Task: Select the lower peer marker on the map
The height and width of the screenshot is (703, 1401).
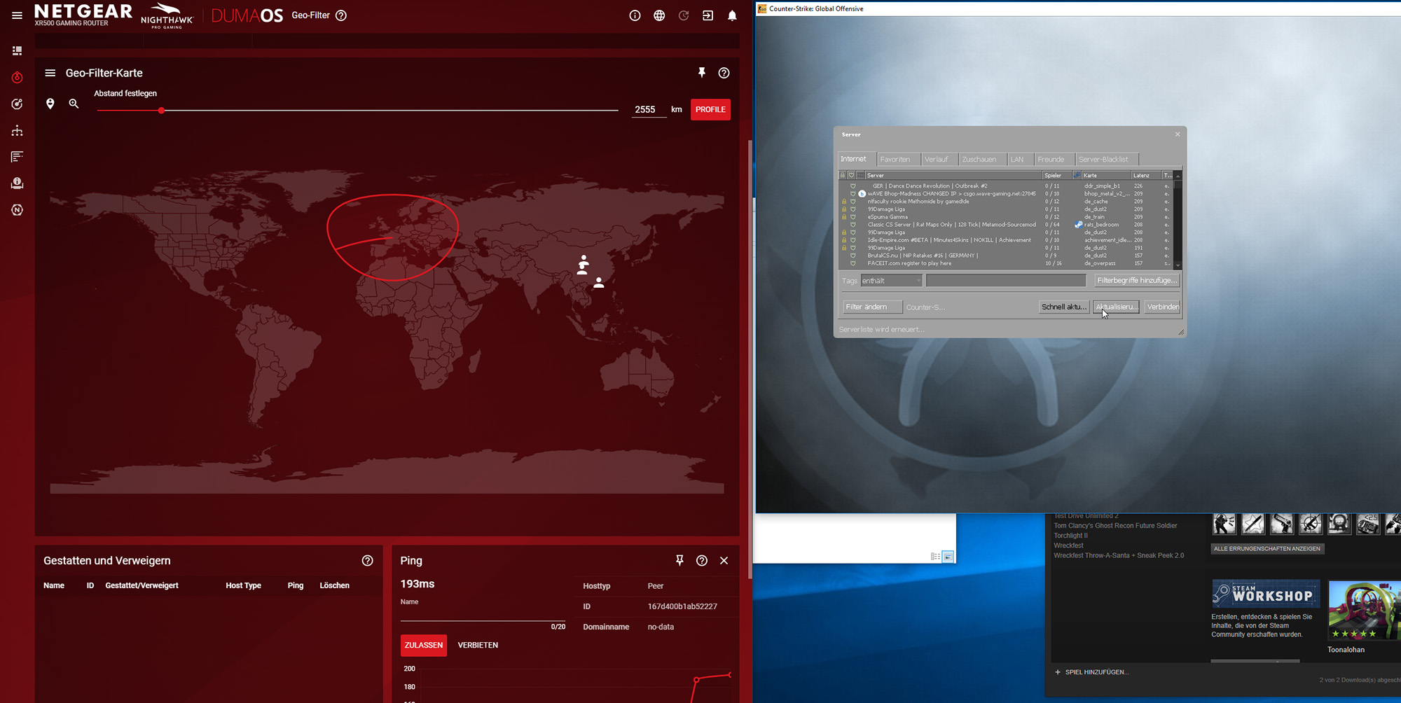Action: click(x=599, y=283)
